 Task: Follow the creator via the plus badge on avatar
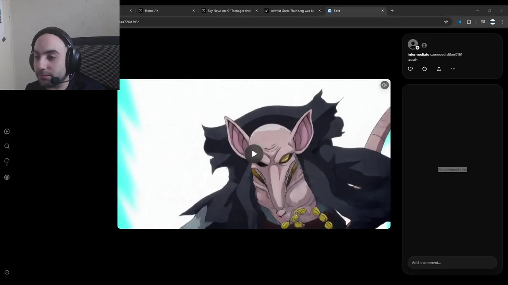click(418, 48)
